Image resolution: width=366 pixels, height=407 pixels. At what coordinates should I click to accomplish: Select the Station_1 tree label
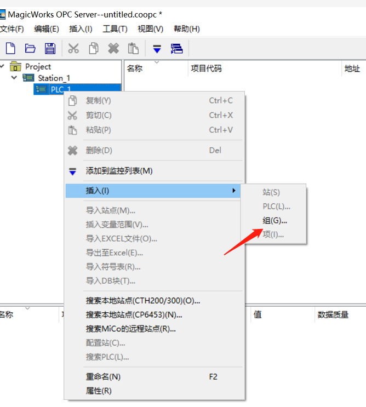tap(54, 78)
